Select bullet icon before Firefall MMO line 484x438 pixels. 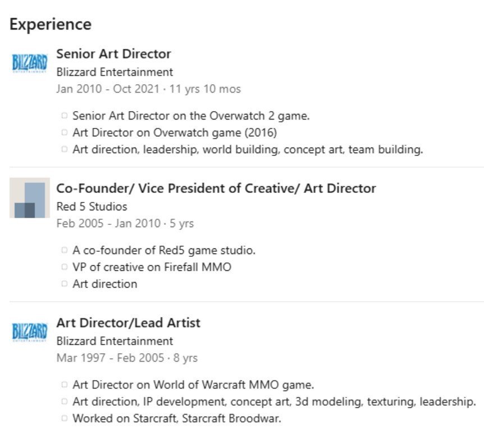tap(64, 267)
